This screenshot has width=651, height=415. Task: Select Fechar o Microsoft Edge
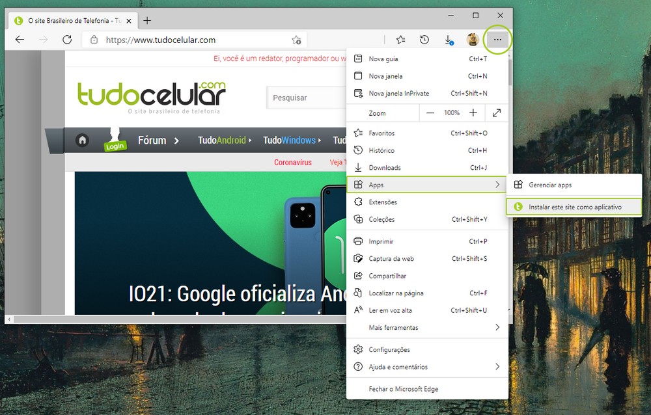point(427,389)
